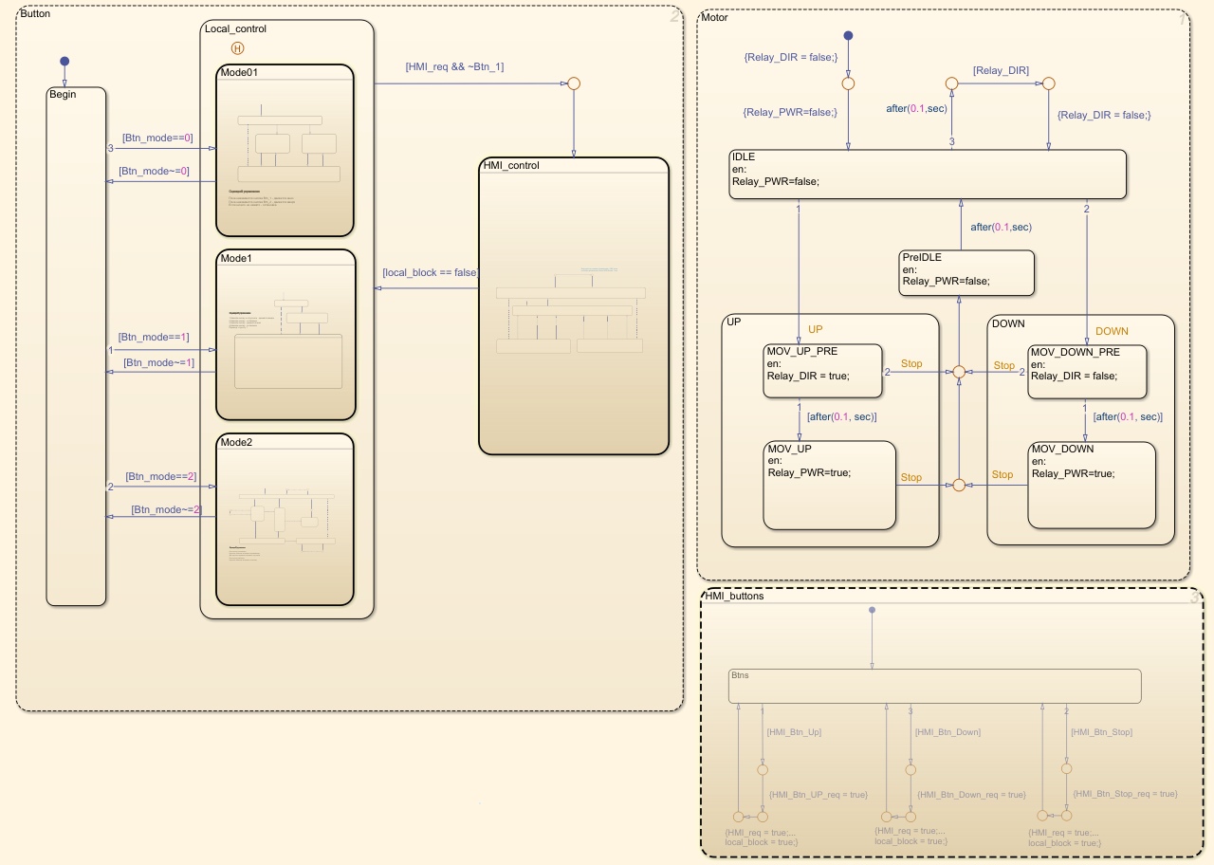The image size is (1214, 865).
Task: Select the PreIDLE state
Action: coord(966,273)
